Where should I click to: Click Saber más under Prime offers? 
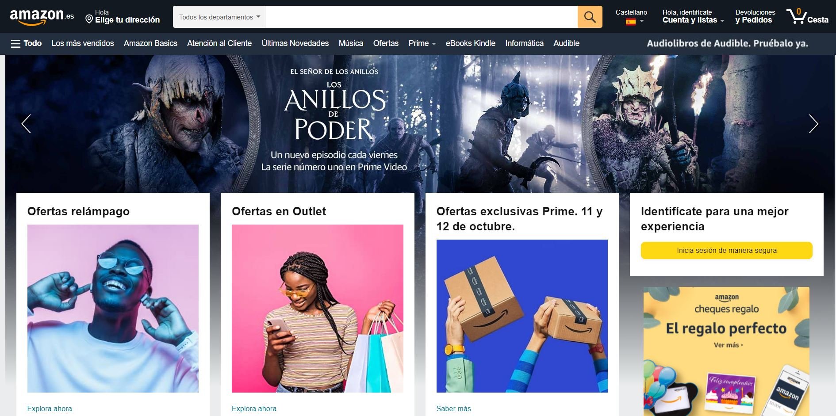453,408
